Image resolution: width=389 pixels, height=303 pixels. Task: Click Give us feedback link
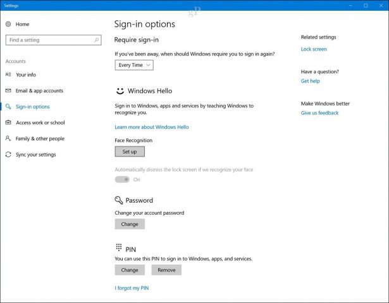(x=319, y=113)
